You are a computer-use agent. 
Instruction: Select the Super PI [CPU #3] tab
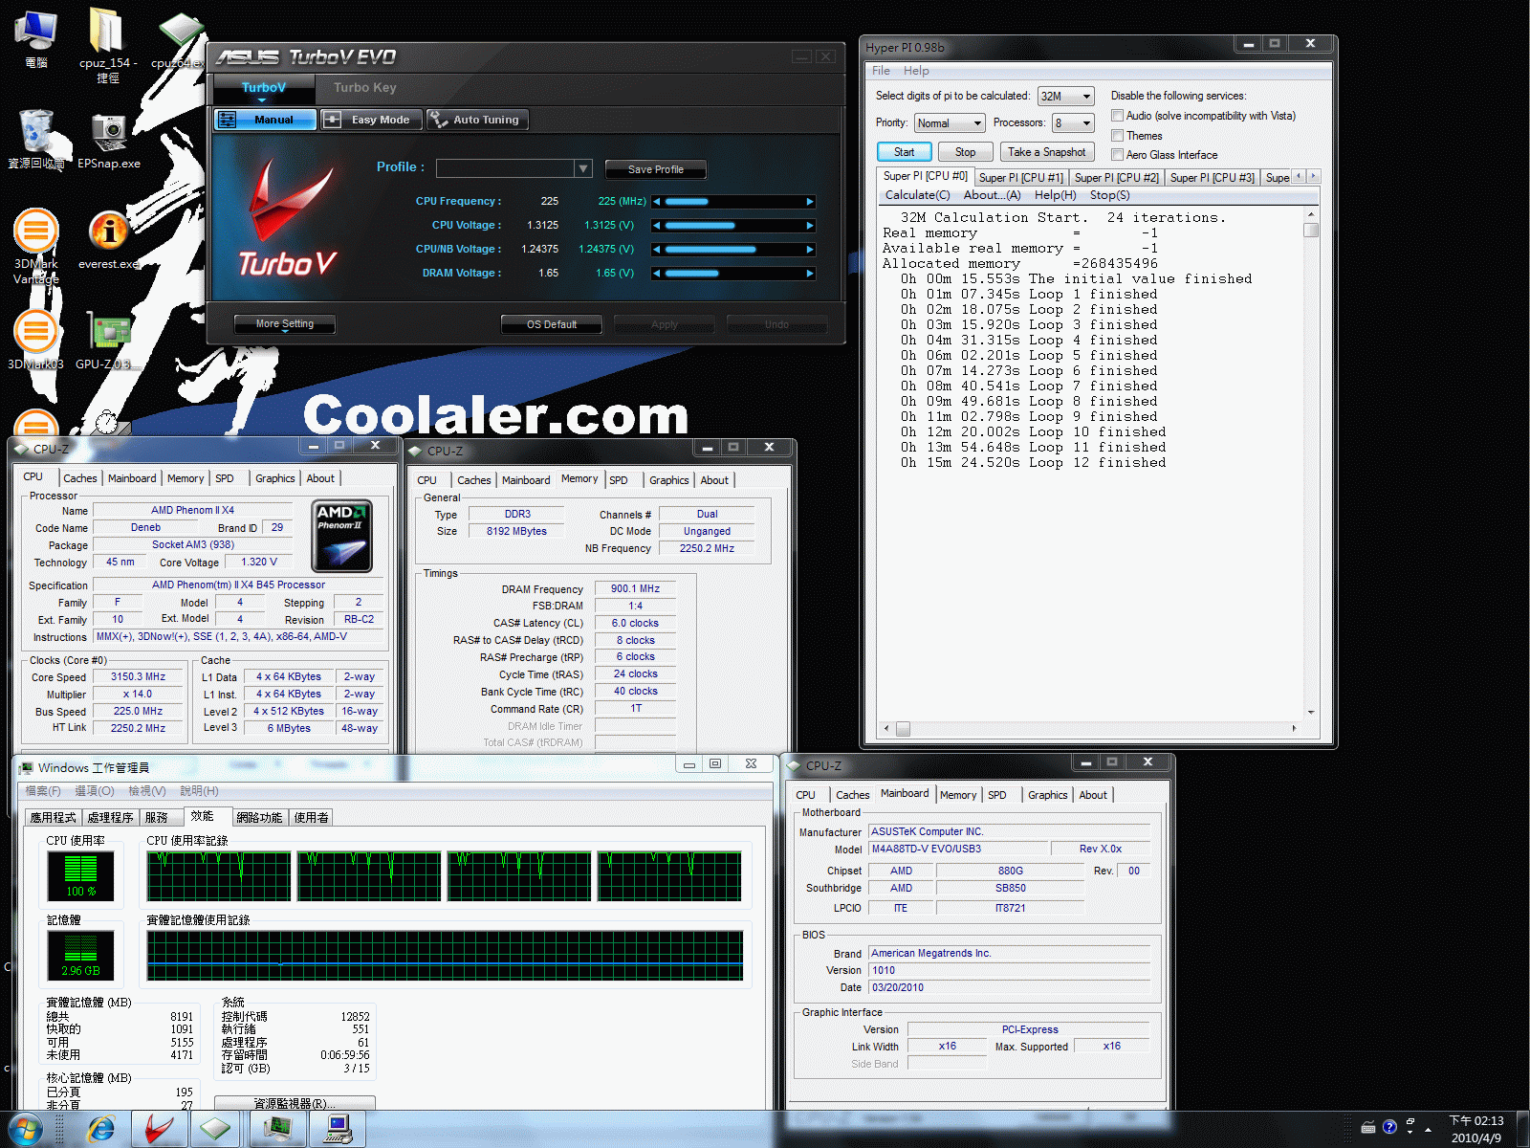1213,178
